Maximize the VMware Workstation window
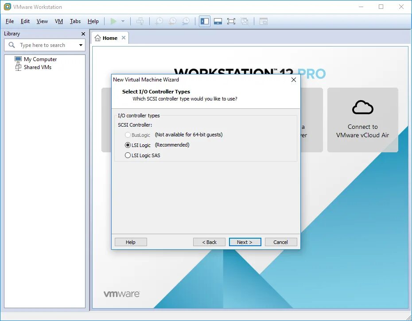Screen dimensions: 412x321 (381, 7)
